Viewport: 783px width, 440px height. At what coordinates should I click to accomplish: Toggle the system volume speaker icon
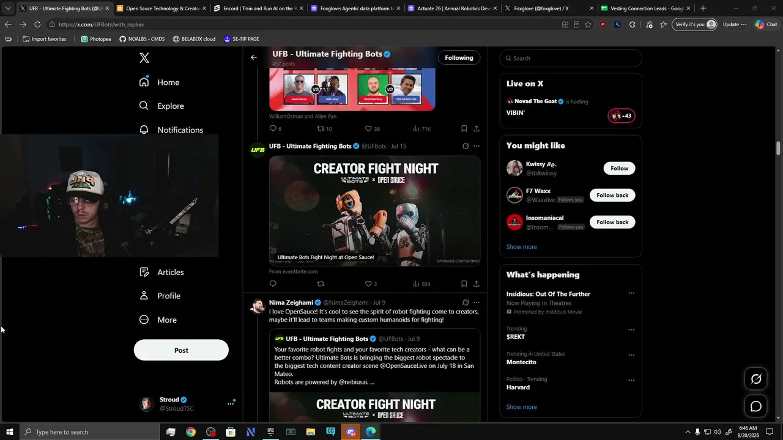[718, 432]
